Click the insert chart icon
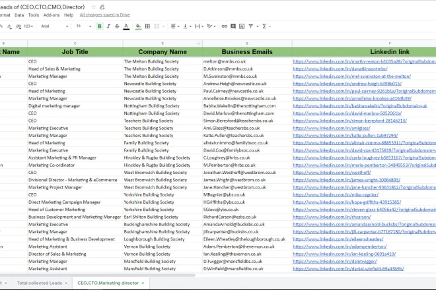 (242, 26)
